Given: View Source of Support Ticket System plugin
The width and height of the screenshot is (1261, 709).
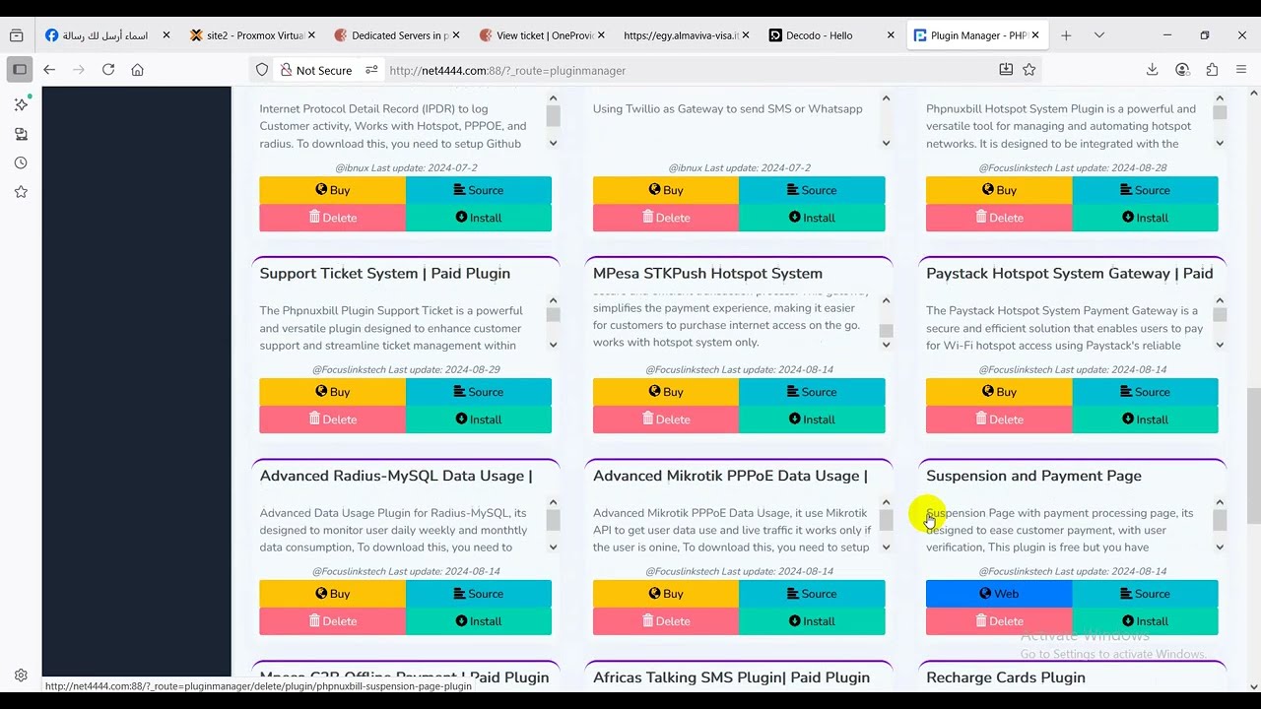Looking at the screenshot, I should point(479,392).
